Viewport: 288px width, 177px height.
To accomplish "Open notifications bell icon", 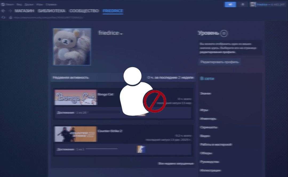I will tap(243, 5).
